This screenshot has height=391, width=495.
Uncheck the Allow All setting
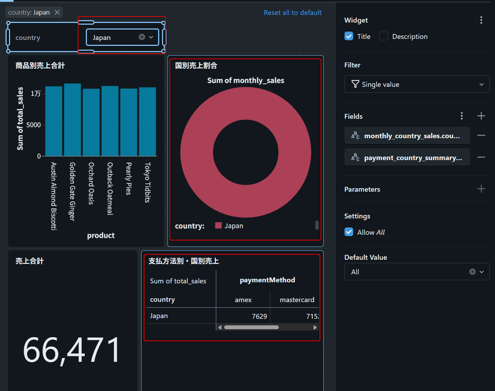(x=349, y=232)
